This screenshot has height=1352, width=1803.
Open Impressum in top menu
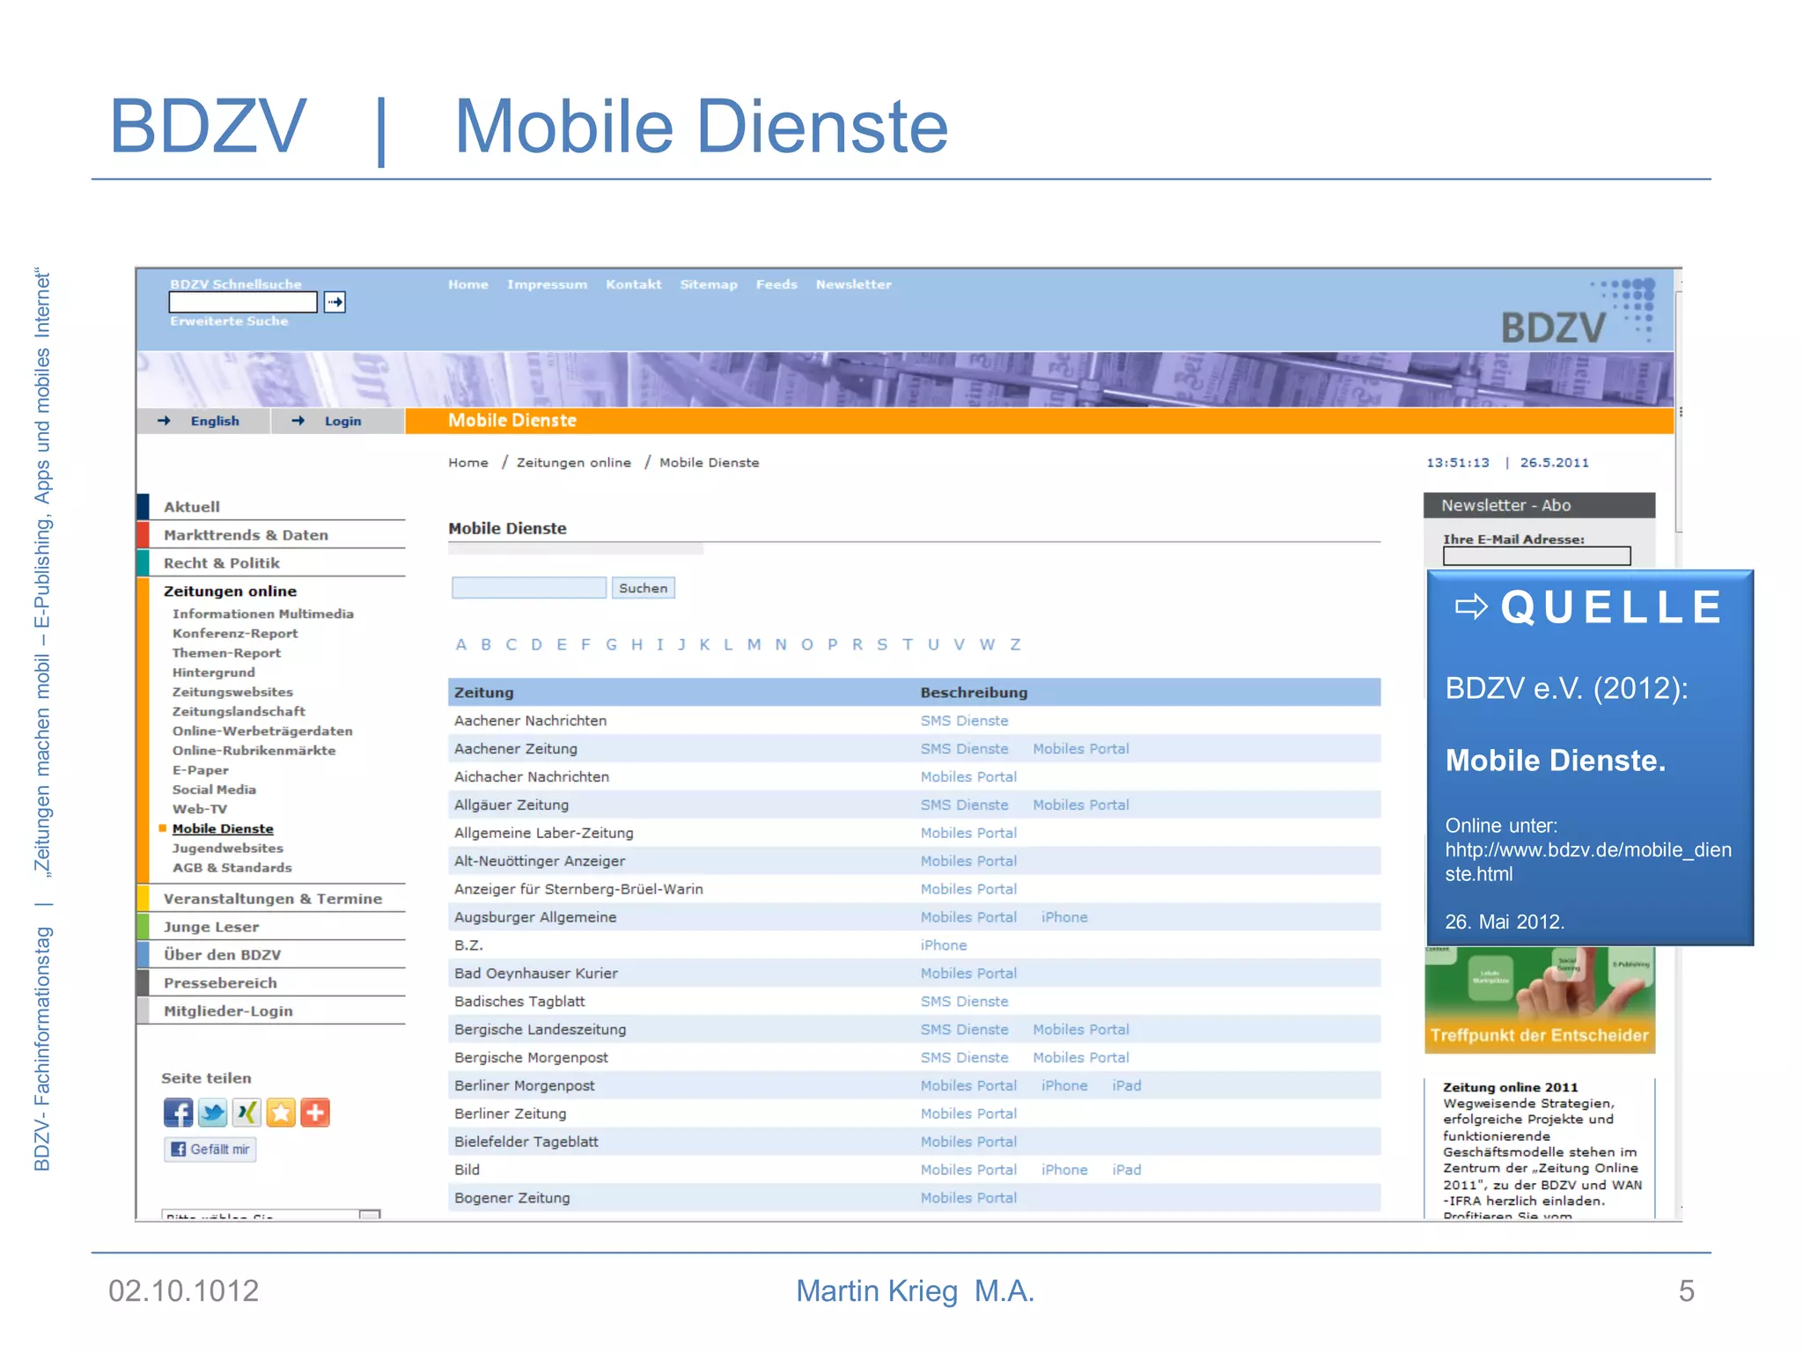(x=547, y=284)
